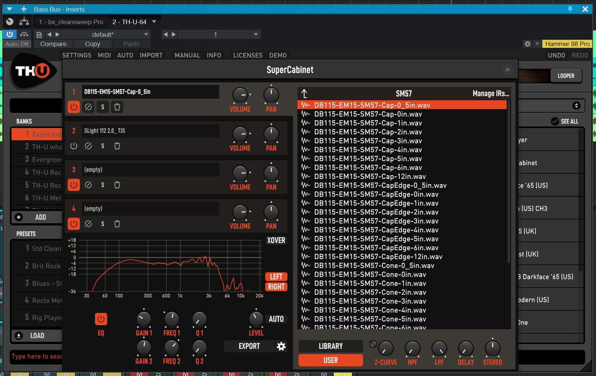
Task: Click the plugin bypass power button
Action: tap(10, 35)
